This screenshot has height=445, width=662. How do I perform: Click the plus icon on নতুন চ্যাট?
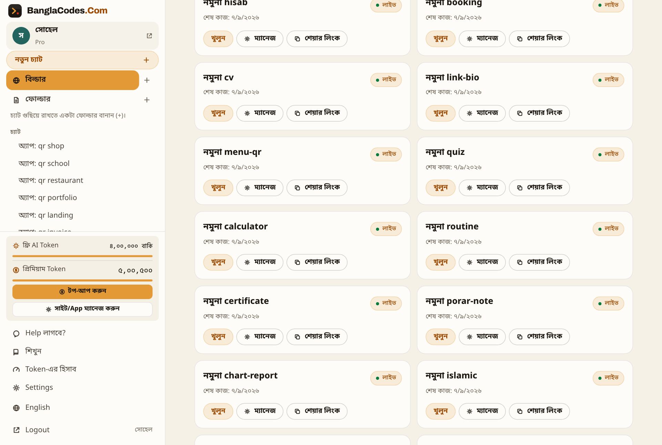146,60
